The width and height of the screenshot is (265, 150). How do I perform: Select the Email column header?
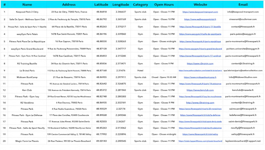243,5
